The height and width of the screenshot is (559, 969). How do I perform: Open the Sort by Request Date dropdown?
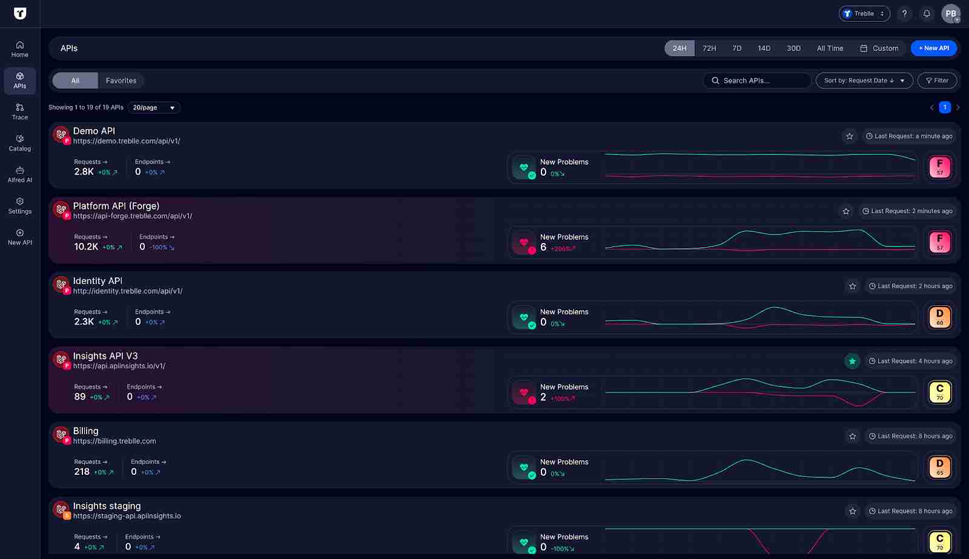pos(864,80)
